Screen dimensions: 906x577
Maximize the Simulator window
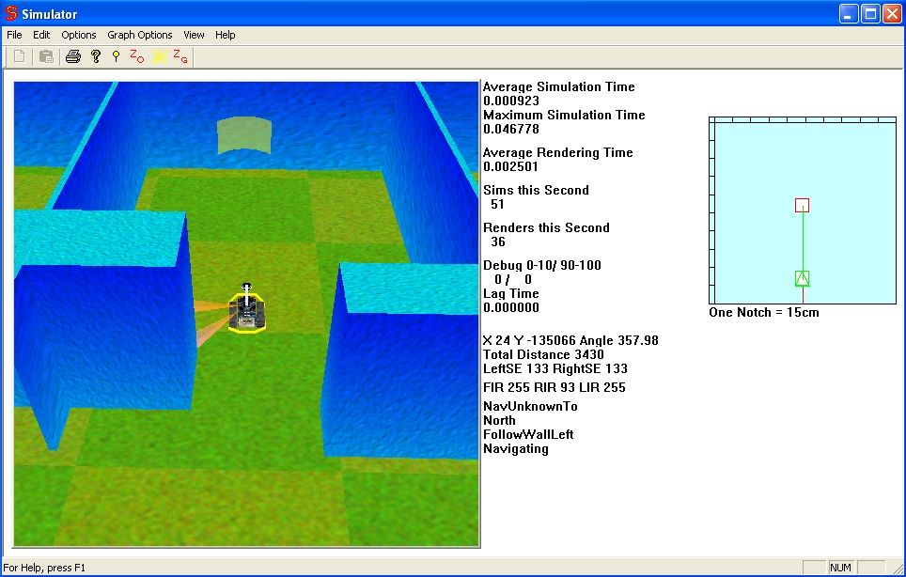pyautogui.click(x=870, y=14)
